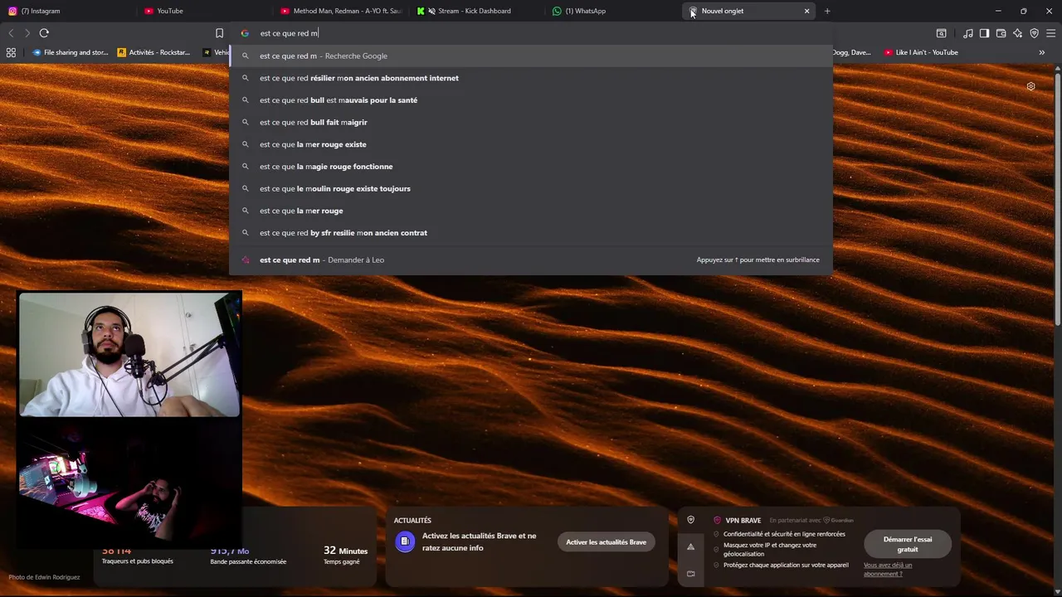
Task: Open the Brave VPN shield toolbar icon
Action: point(1034,33)
